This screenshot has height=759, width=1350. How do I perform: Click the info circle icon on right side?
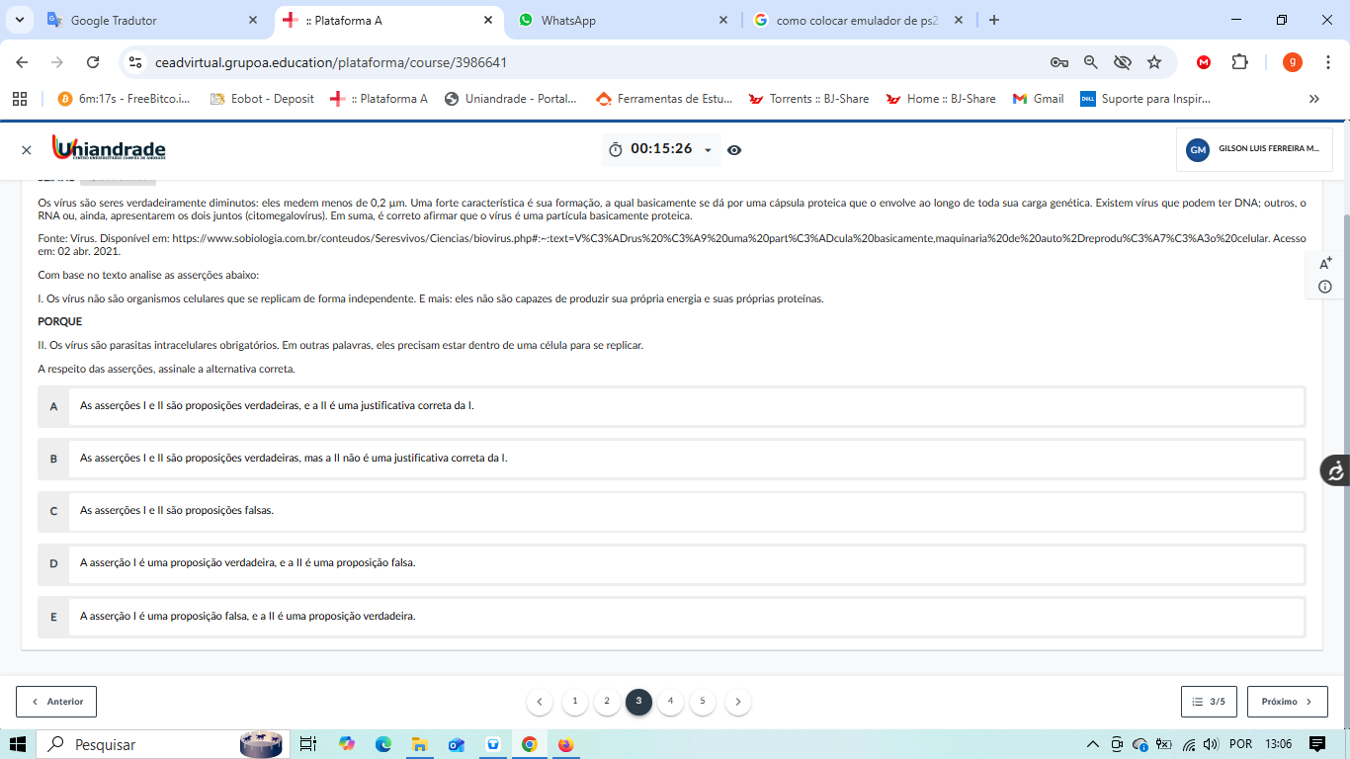1325,287
